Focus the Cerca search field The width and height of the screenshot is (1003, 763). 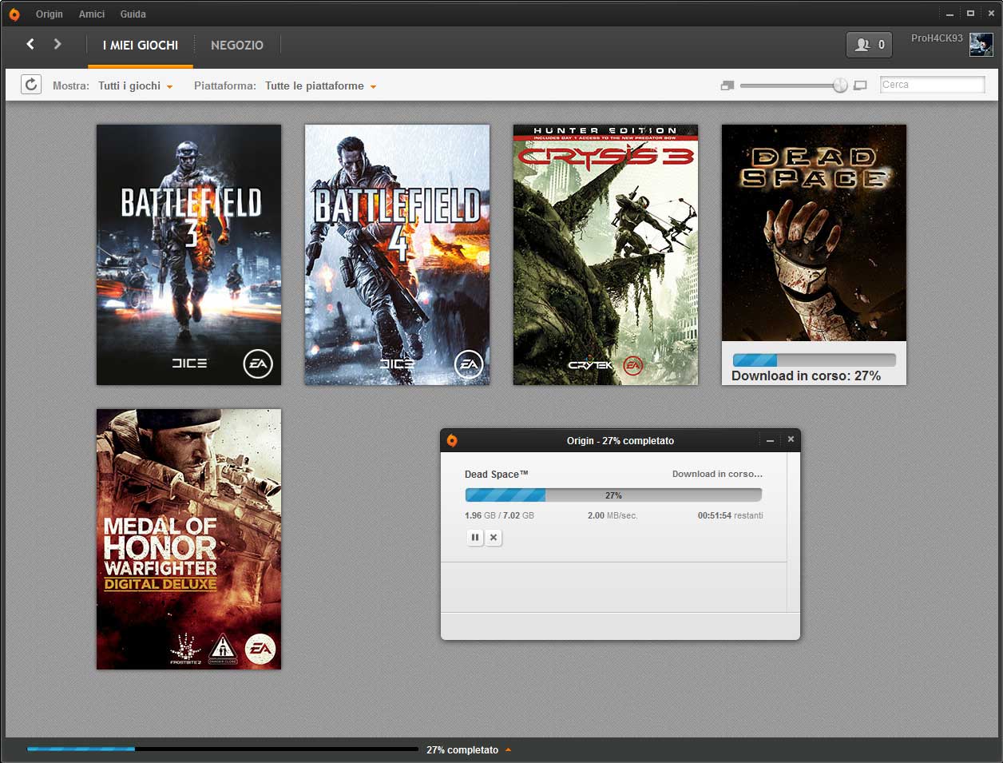click(x=932, y=85)
